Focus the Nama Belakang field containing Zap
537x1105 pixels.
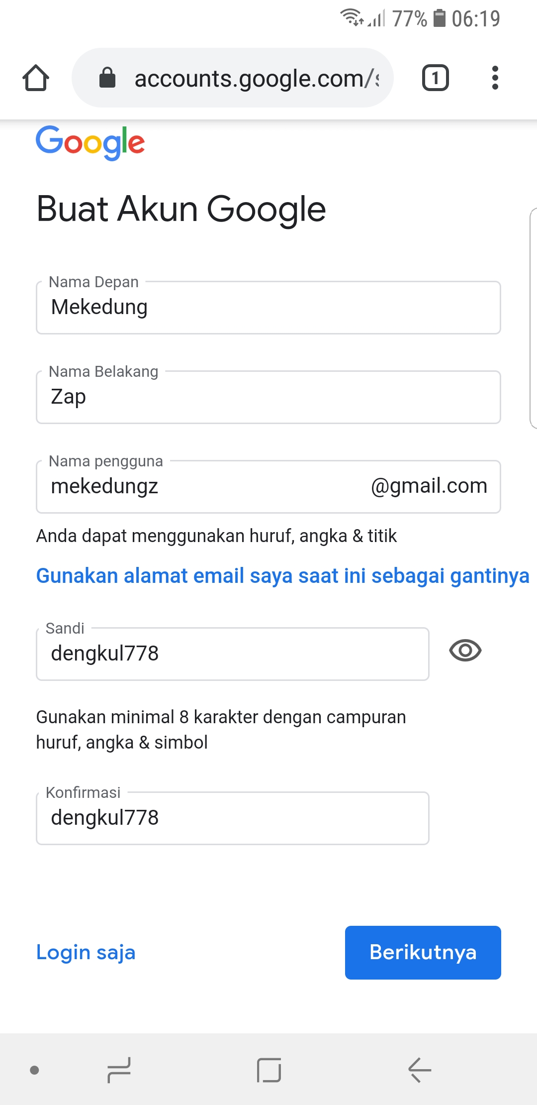[x=268, y=397]
